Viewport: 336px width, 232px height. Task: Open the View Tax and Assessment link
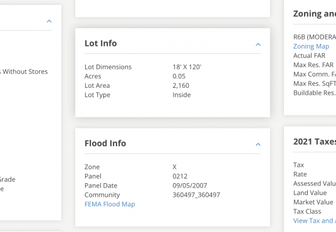(x=315, y=221)
